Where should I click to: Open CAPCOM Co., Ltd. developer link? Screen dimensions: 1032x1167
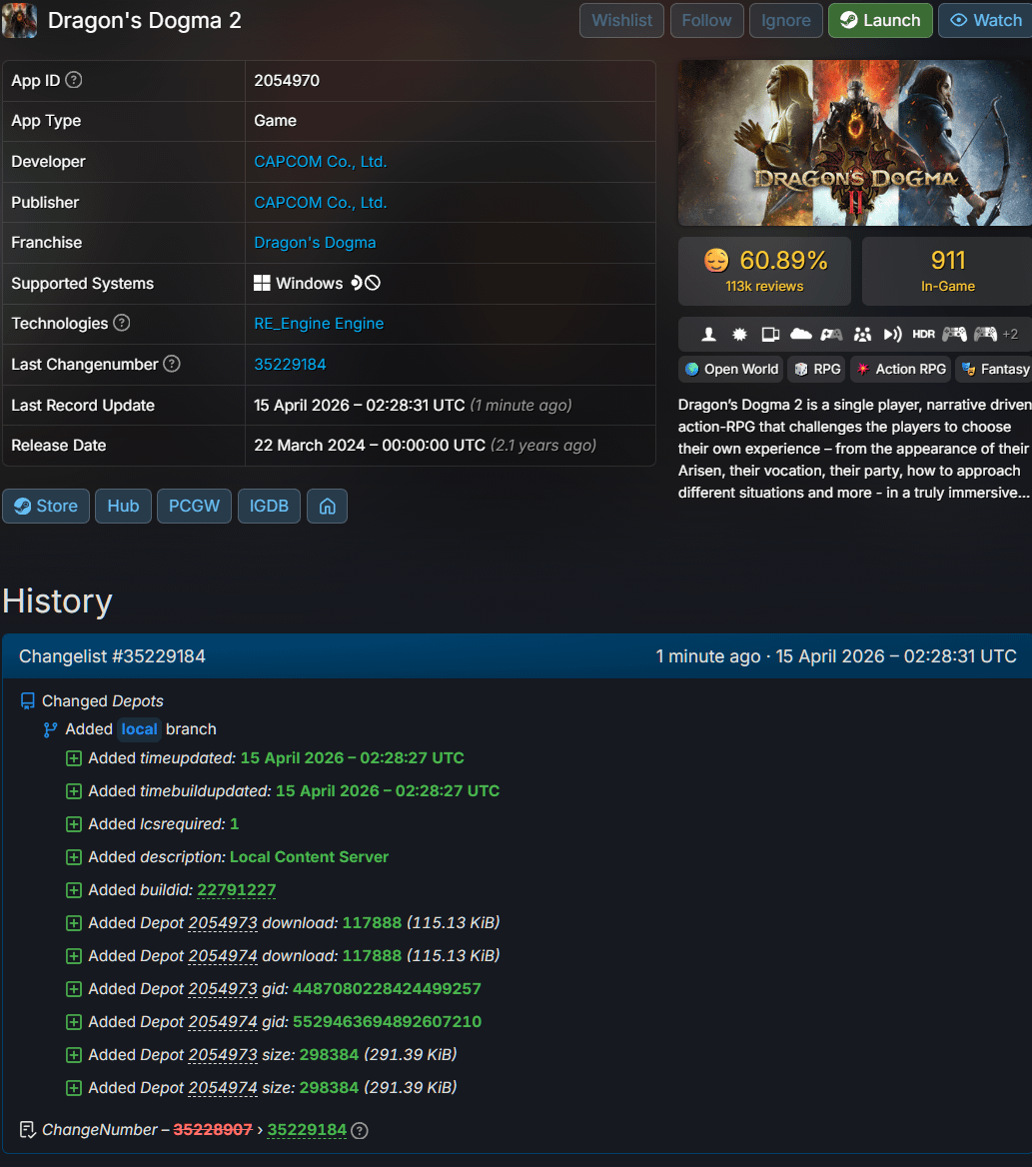coord(320,162)
